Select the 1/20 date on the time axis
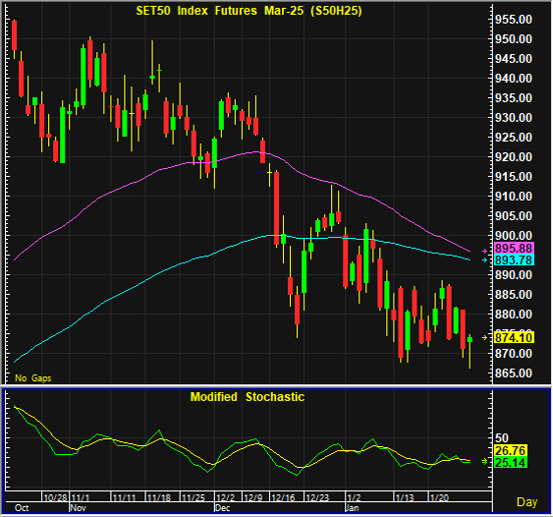Image resolution: width=553 pixels, height=517 pixels. (439, 497)
